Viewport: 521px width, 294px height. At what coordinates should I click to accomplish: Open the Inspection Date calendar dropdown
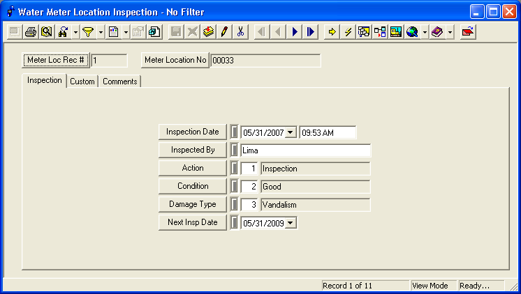pyautogui.click(x=291, y=132)
